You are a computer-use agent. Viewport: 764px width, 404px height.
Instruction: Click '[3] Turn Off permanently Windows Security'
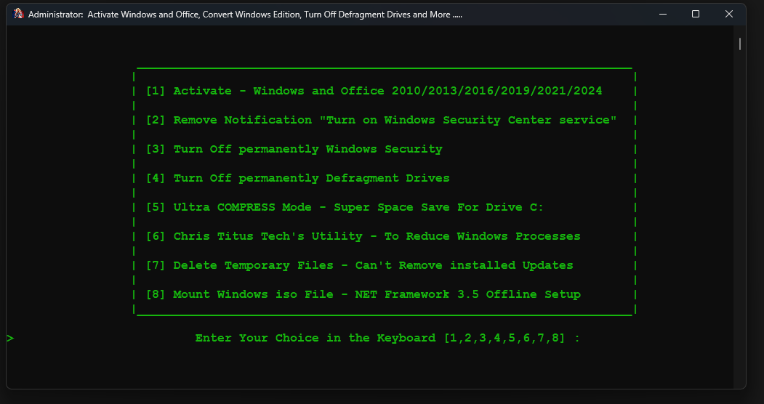(x=294, y=150)
